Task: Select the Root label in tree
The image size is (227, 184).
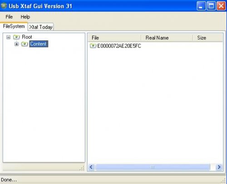Action: coord(27,37)
